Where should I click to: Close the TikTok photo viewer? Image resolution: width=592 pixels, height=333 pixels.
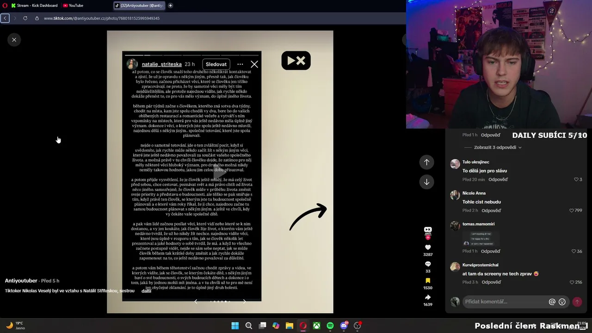[14, 40]
